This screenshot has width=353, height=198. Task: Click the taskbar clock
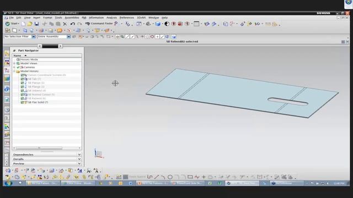[339, 183]
